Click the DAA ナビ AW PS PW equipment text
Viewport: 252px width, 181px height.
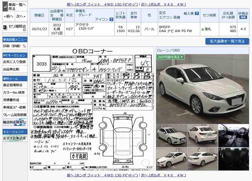175,31
